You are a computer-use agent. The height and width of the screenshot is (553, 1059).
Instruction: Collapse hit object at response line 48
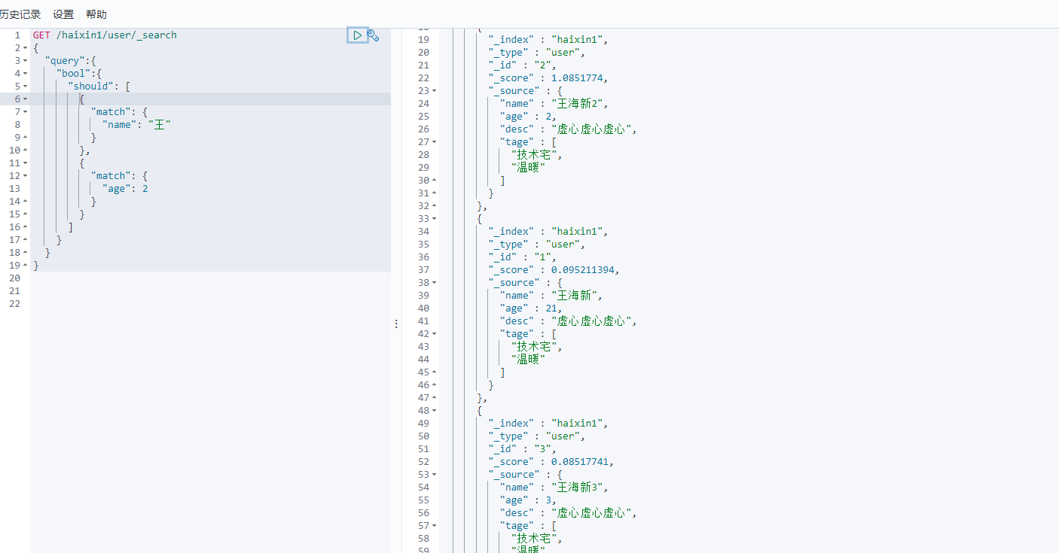click(434, 411)
